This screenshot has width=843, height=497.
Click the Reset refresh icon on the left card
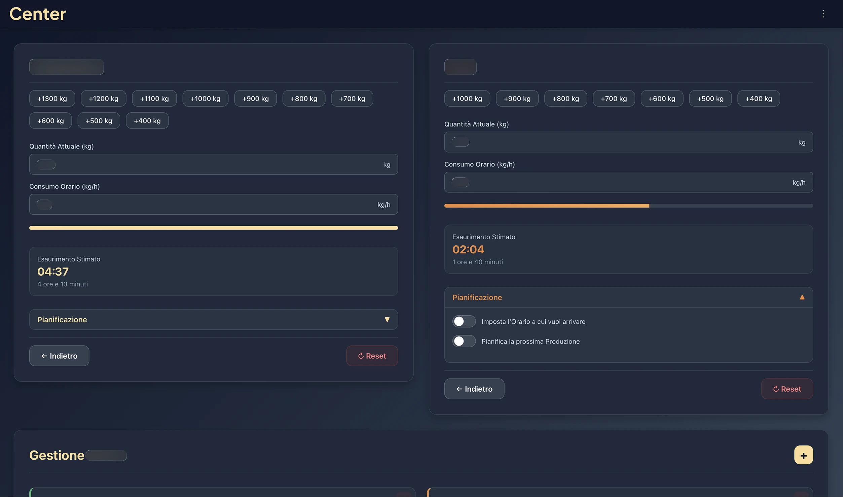point(361,356)
